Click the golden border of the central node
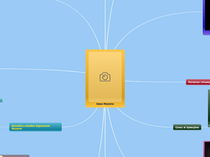This screenshot has height=157, width=210. [87, 78]
